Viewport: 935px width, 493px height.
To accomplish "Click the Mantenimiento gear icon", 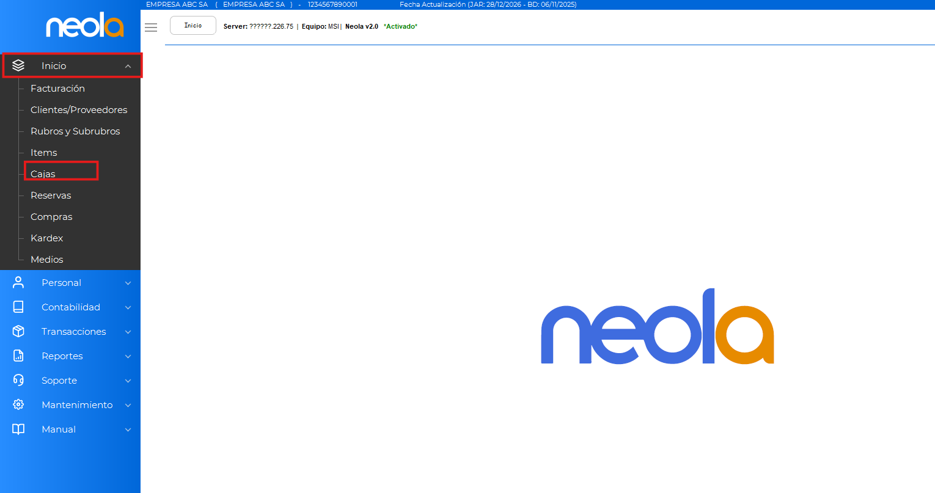I will click(x=18, y=404).
